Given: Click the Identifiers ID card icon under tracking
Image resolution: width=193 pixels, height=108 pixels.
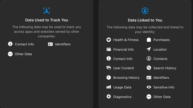Looking at the screenshot, I should point(50,44).
